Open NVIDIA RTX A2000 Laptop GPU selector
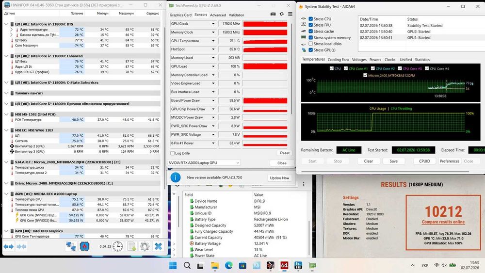This screenshot has width=485, height=273. (204, 162)
